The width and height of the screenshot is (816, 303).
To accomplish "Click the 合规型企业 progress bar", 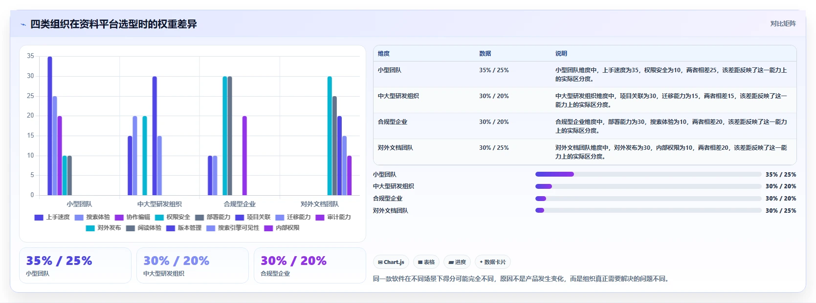I will (648, 199).
